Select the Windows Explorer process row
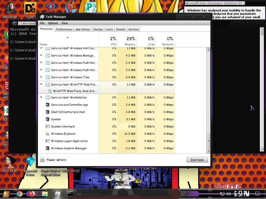The image size is (266, 199). tap(107, 134)
